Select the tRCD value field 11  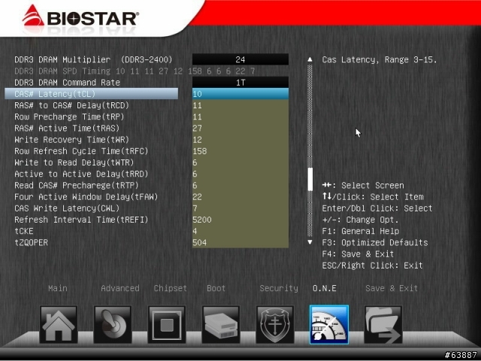pyautogui.click(x=240, y=105)
